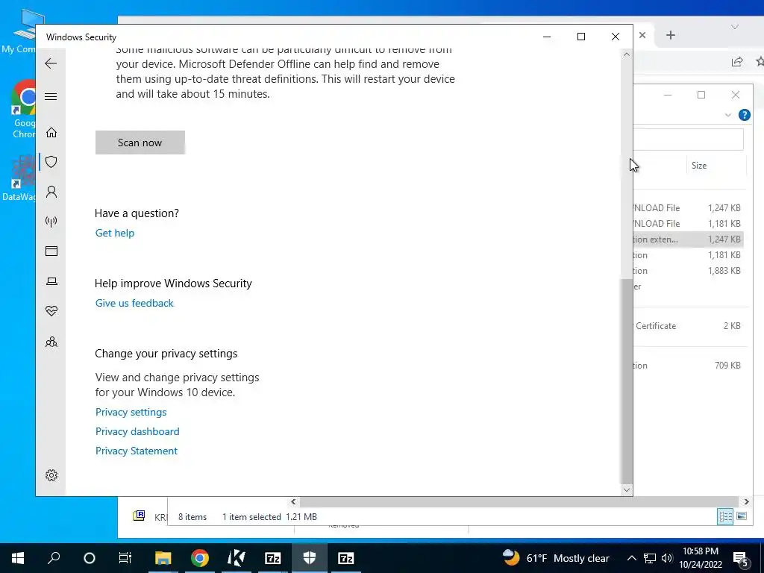Open Chrome tab search chevron
Viewport: 764px width, 573px height.
point(734,27)
